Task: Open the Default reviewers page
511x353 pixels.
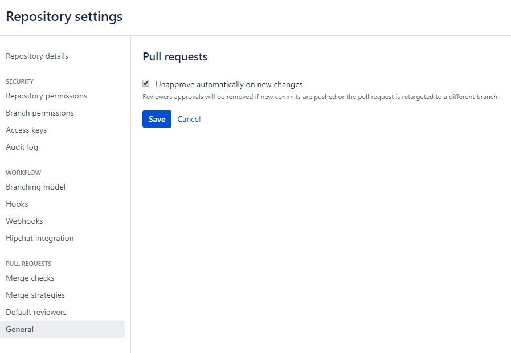Action: tap(35, 312)
